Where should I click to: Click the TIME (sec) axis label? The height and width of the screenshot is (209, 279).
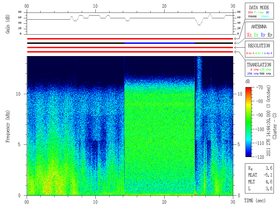[254, 201]
